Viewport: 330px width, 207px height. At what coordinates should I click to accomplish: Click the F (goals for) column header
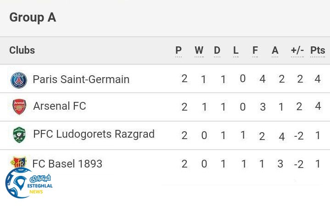coord(255,50)
